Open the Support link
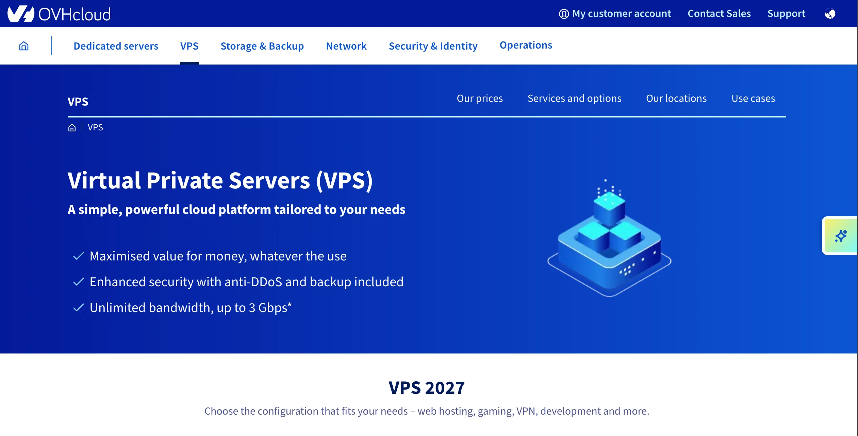 coord(786,14)
